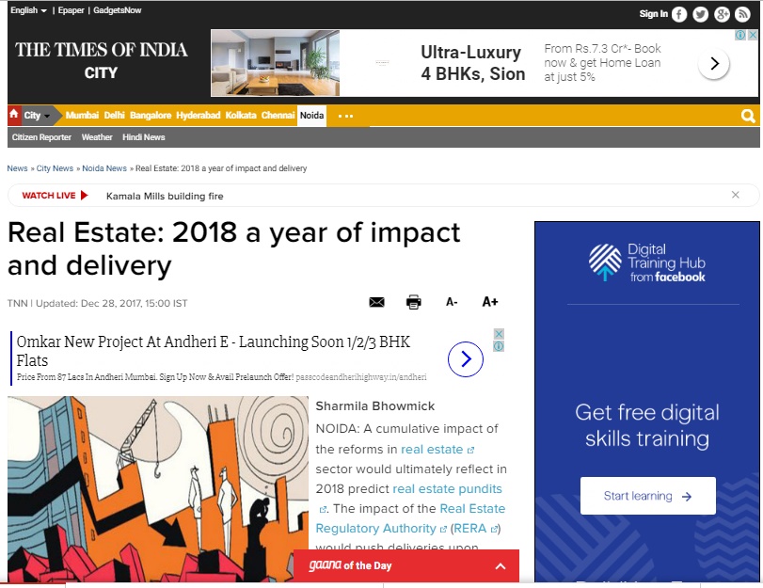Show more cities via three dots
The image size is (763, 588).
tap(345, 116)
